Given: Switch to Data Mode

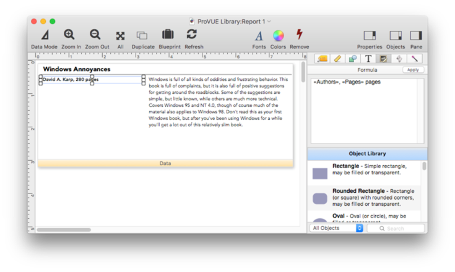Looking at the screenshot, I should pyautogui.click(x=45, y=39).
